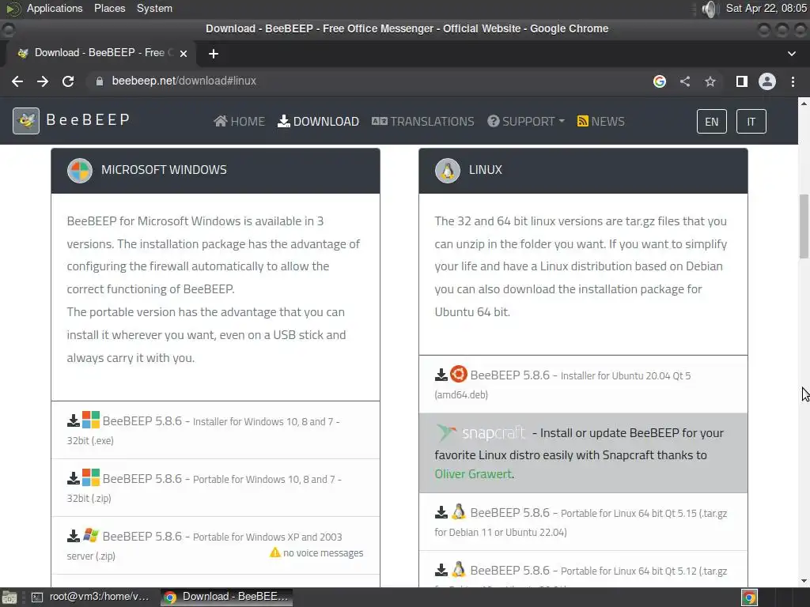Click the Chrome icon in the bottom-right tray

pos(750,598)
